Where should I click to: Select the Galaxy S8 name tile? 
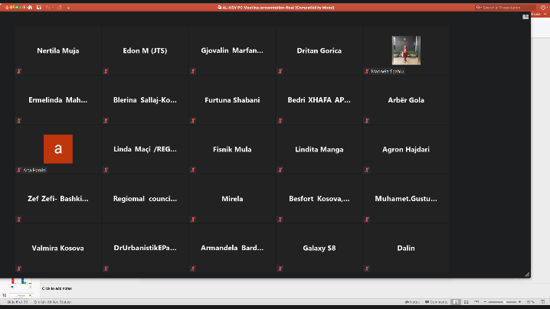click(x=319, y=248)
